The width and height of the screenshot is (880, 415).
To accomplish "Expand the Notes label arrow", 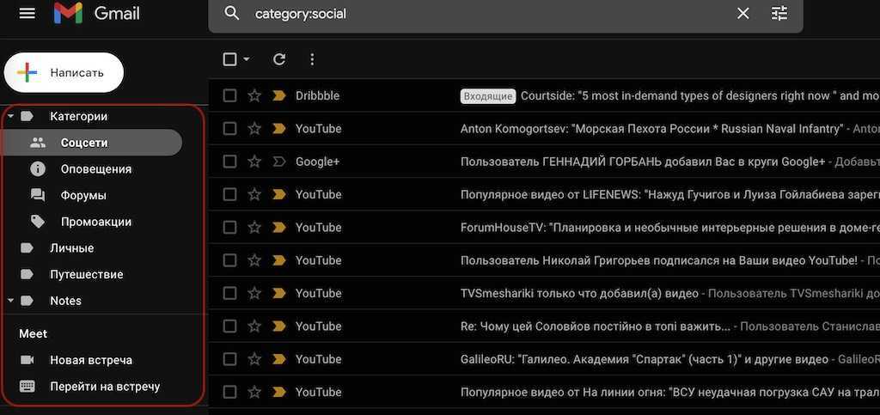I will [10, 301].
